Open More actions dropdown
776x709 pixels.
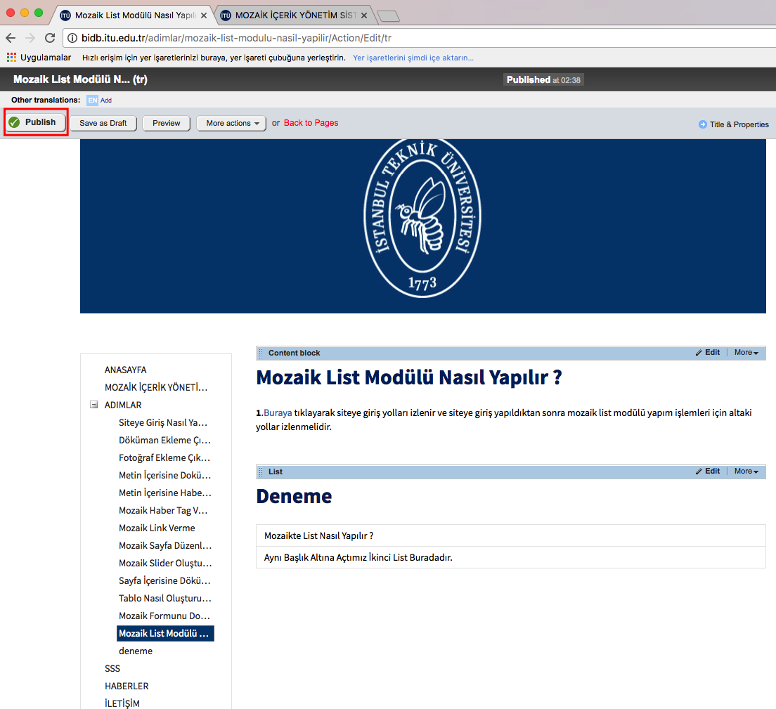(x=231, y=123)
